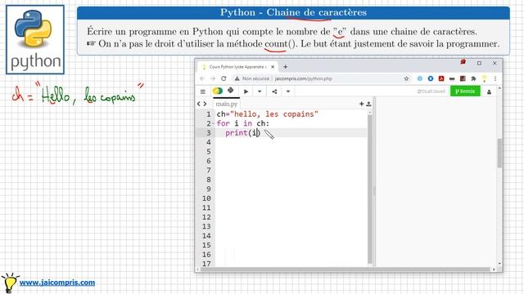The width and height of the screenshot is (524, 294).
Task: Click code line 3 print(i)
Action: (242, 132)
